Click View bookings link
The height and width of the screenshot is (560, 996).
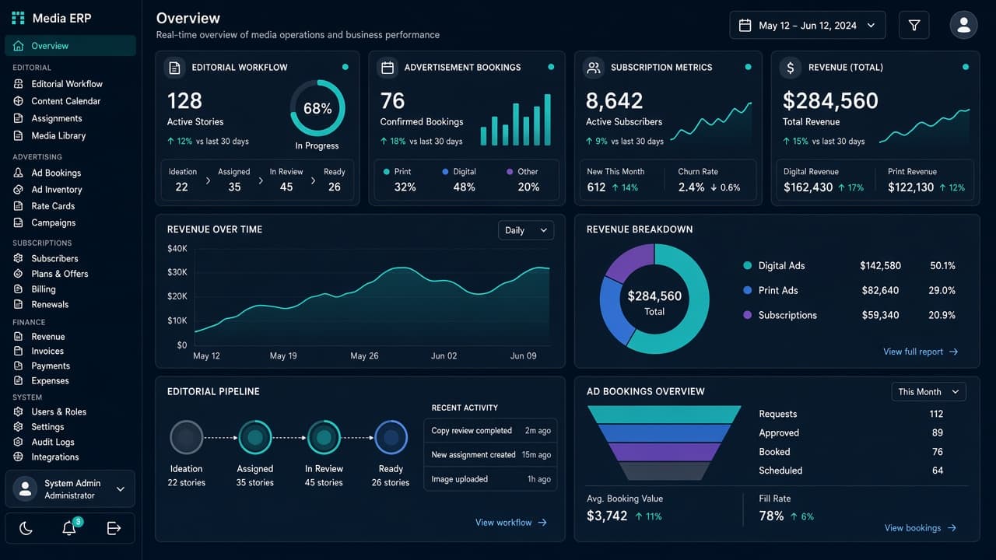(921, 528)
